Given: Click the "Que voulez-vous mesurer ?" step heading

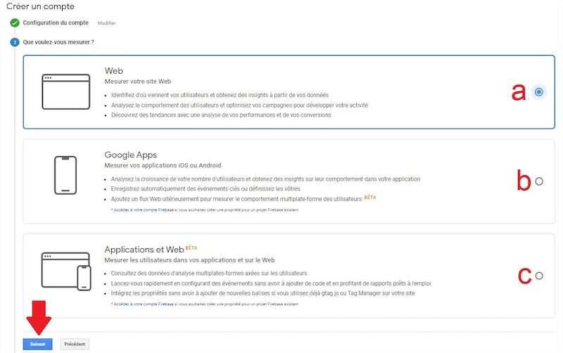Looking at the screenshot, I should tap(58, 42).
